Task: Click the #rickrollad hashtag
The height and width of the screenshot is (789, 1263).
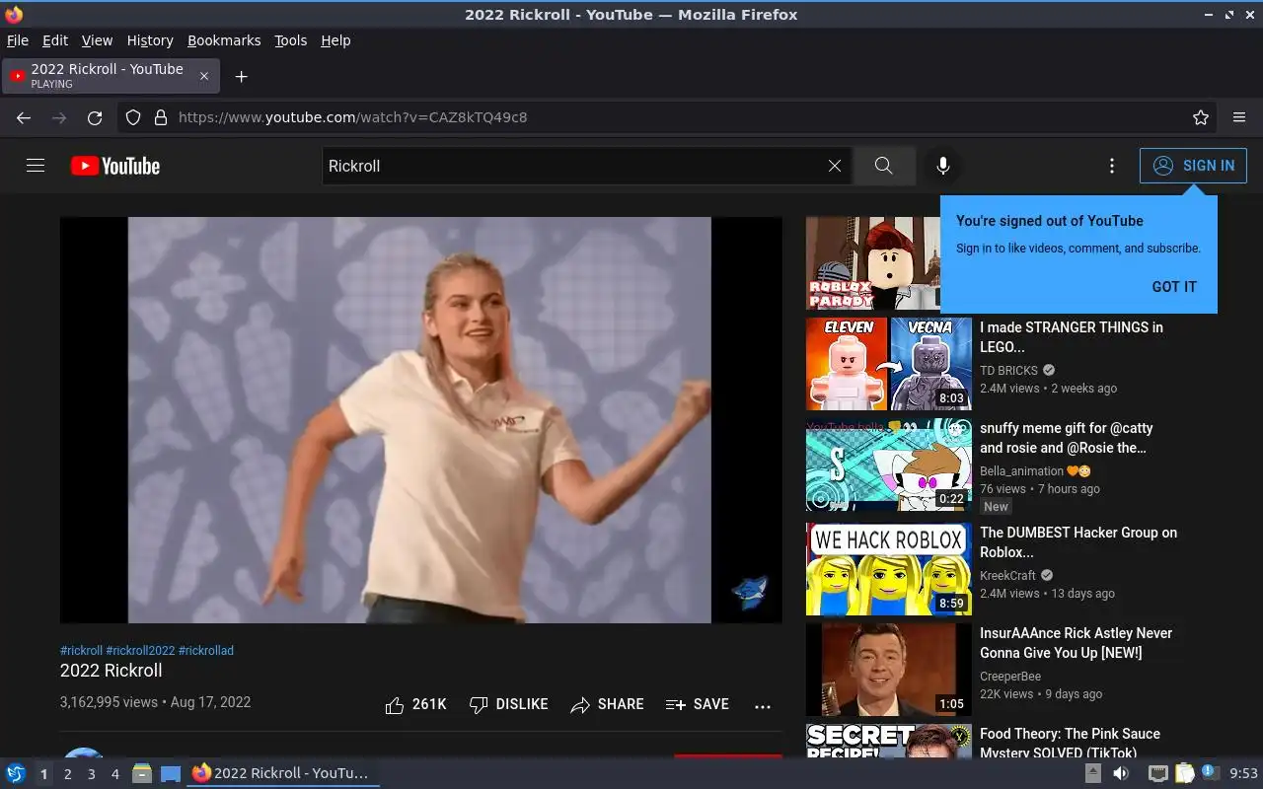Action: [206, 651]
